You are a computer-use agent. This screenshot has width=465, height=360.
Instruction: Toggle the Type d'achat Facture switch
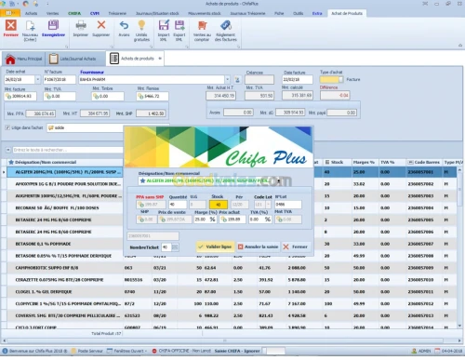pos(331,80)
